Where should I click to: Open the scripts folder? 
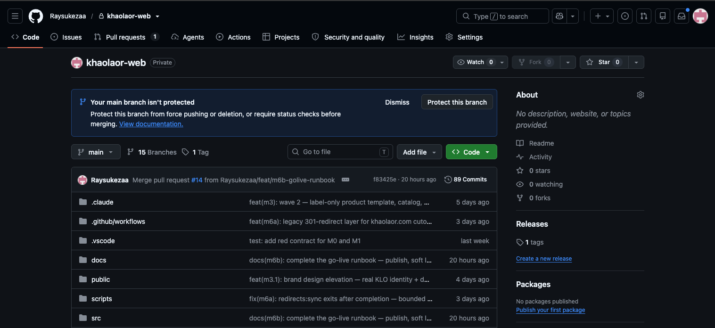coord(102,299)
